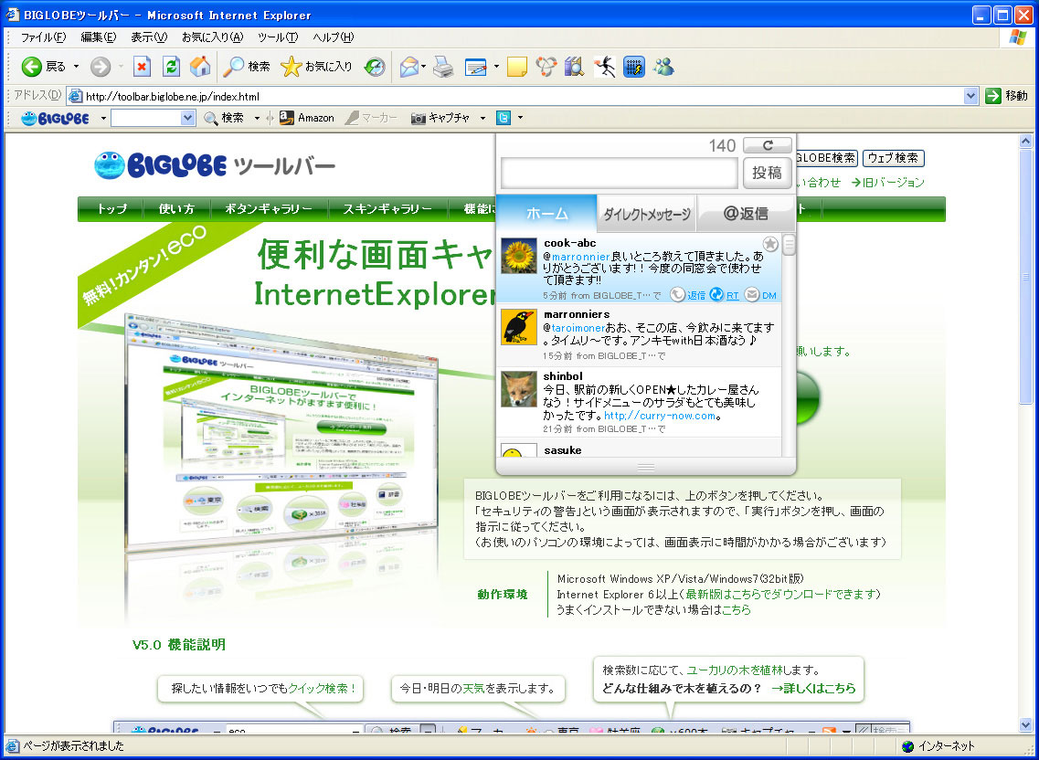Click the Research books-and-magnifier icon
The image size is (1039, 760).
pyautogui.click(x=575, y=67)
